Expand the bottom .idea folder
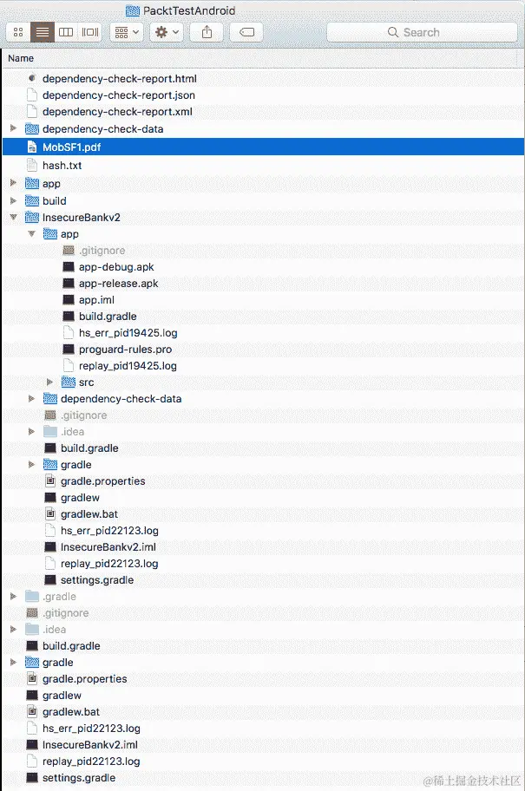This screenshot has width=525, height=791. point(14,629)
